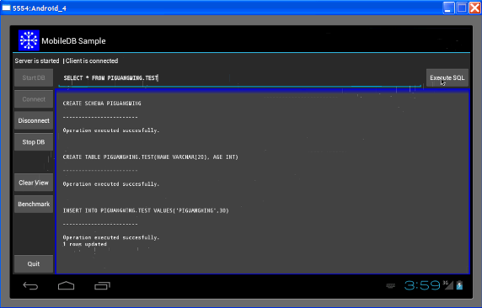Select the 'Server is started' status text
Screen dimensions: 482x308
[37, 61]
